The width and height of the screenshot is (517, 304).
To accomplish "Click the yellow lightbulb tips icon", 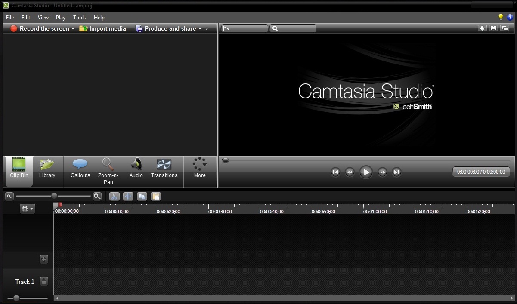I will click(x=501, y=17).
